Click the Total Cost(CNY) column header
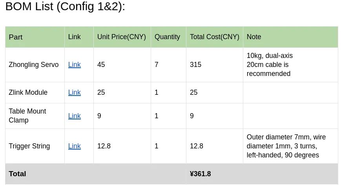Image resolution: width=341 pixels, height=186 pixels. 214,37
